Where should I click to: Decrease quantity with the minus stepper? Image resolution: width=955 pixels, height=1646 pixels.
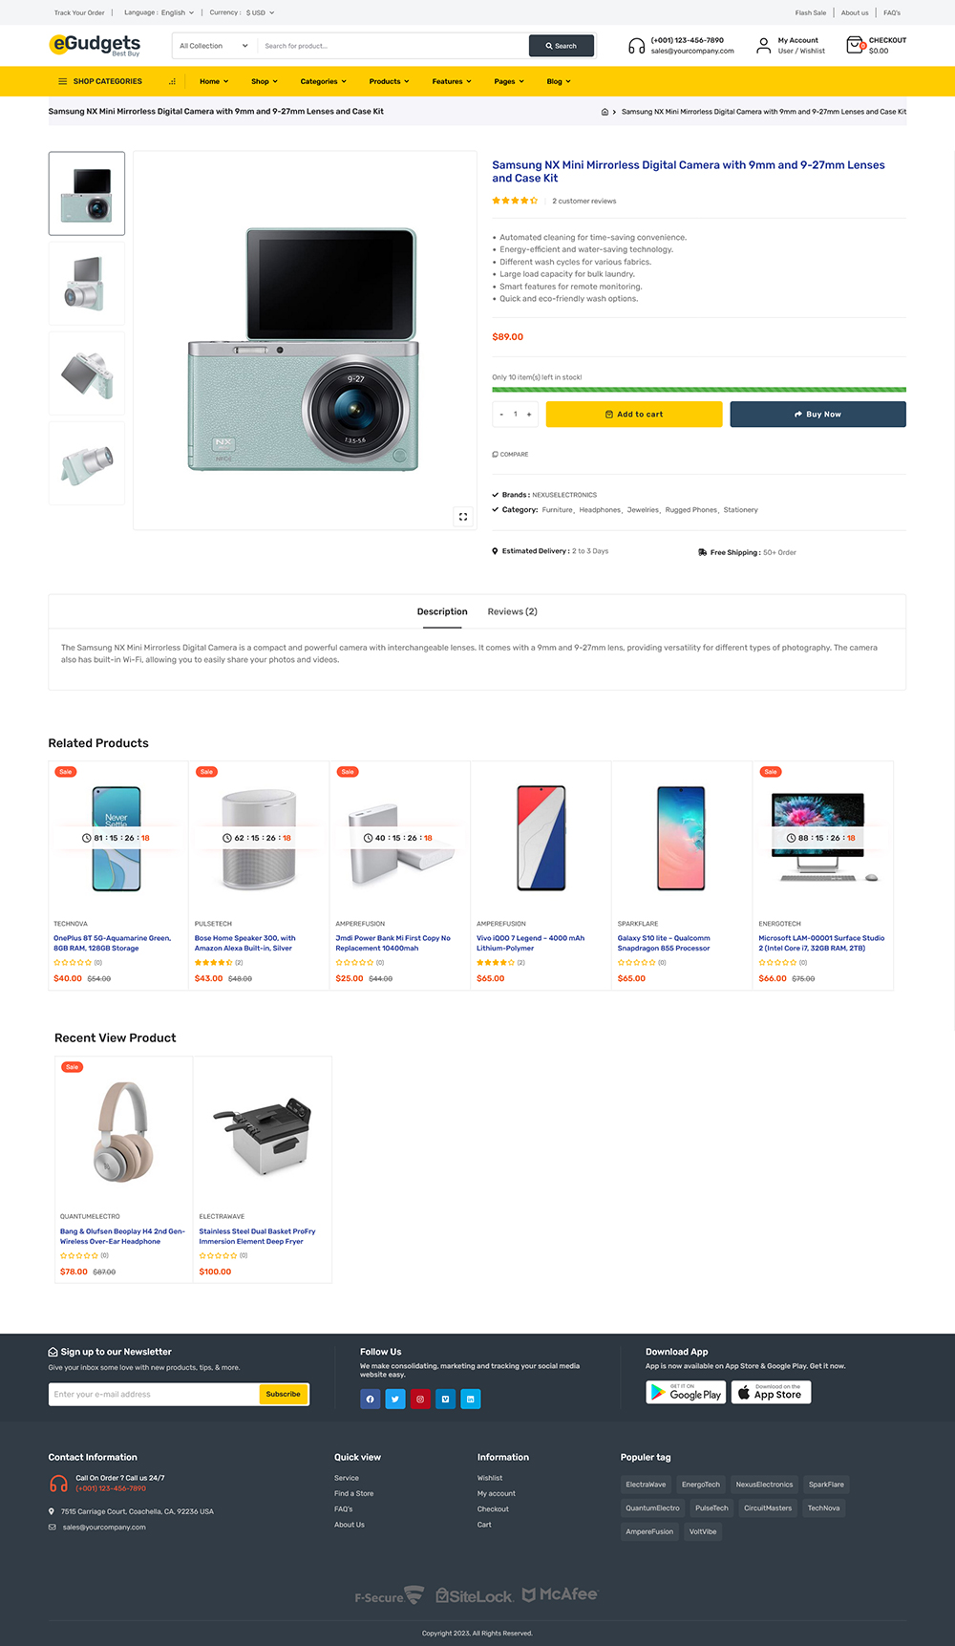tap(502, 415)
